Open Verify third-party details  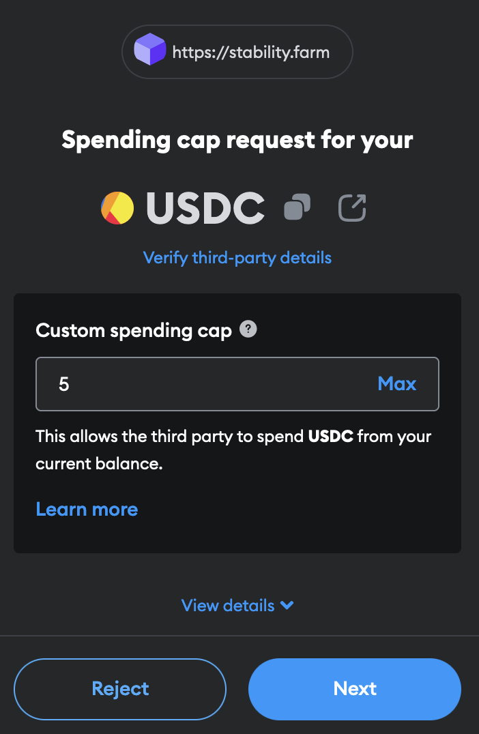(237, 258)
